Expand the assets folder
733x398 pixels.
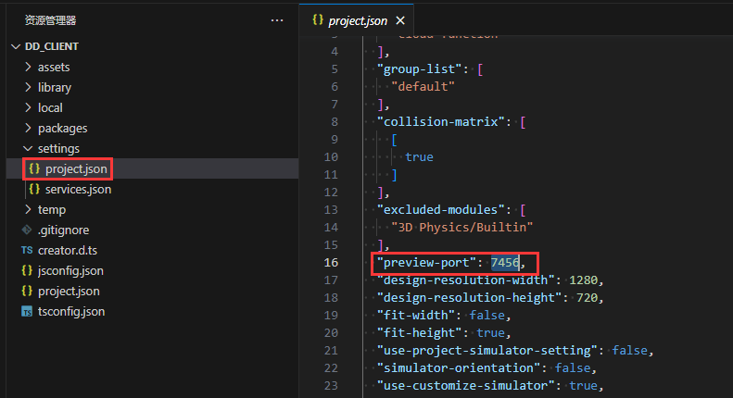pos(28,67)
